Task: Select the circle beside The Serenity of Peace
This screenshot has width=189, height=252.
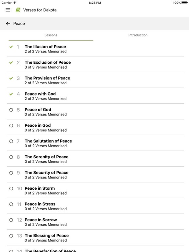Action: [11, 157]
